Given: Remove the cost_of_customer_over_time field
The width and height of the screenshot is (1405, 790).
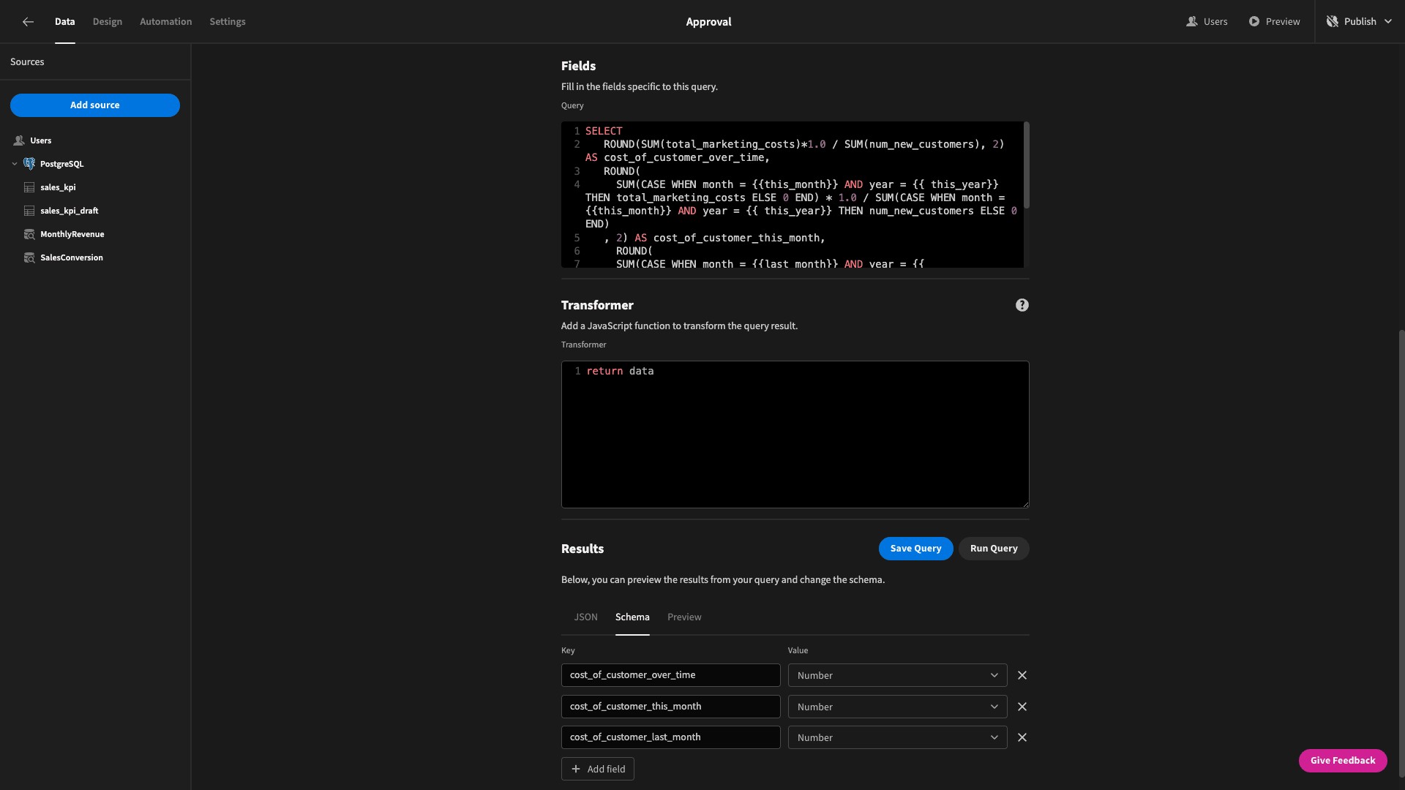Looking at the screenshot, I should [x=1022, y=675].
